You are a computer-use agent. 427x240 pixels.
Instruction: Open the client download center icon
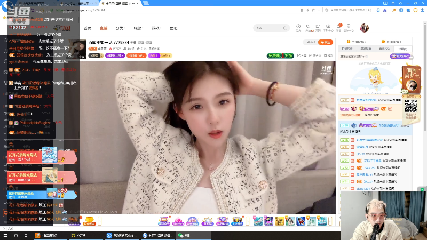pyautogui.click(x=328, y=26)
